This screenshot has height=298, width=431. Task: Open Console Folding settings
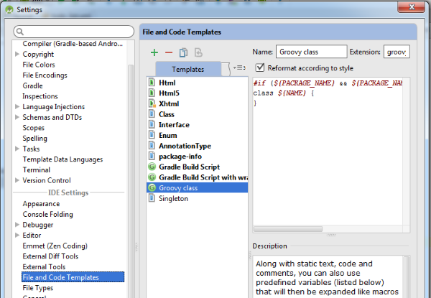coord(47,214)
